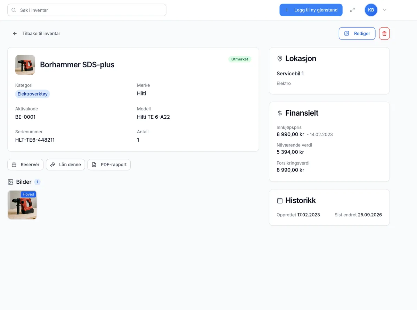This screenshot has height=310, width=417.
Task: Click the Borhammer SDS-plus title
Action: 77,65
